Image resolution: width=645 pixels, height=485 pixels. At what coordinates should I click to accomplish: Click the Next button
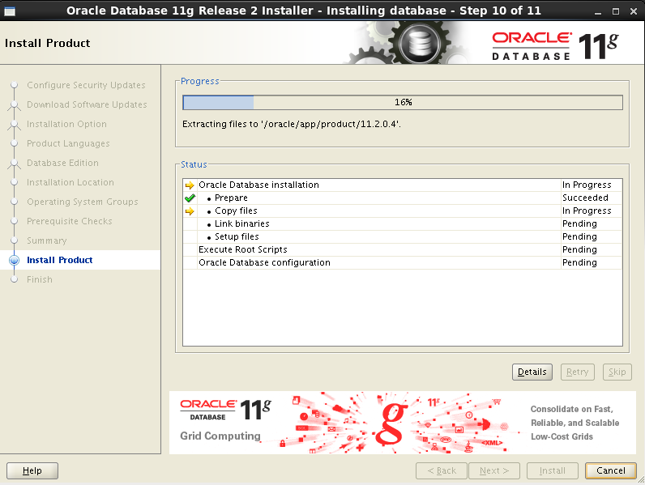tap(494, 470)
